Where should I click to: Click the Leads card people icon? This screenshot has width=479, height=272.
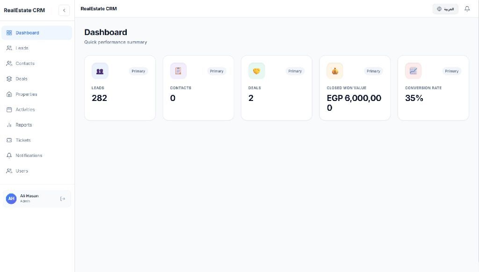[x=100, y=71]
